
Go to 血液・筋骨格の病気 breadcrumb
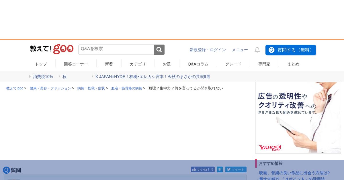pos(127,88)
